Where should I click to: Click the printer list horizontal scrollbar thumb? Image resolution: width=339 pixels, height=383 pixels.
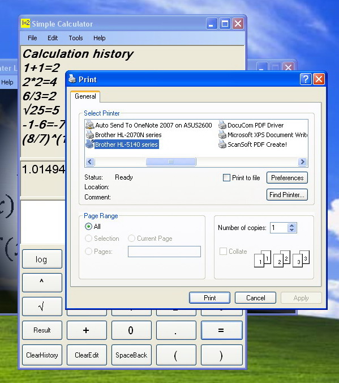[171, 161]
